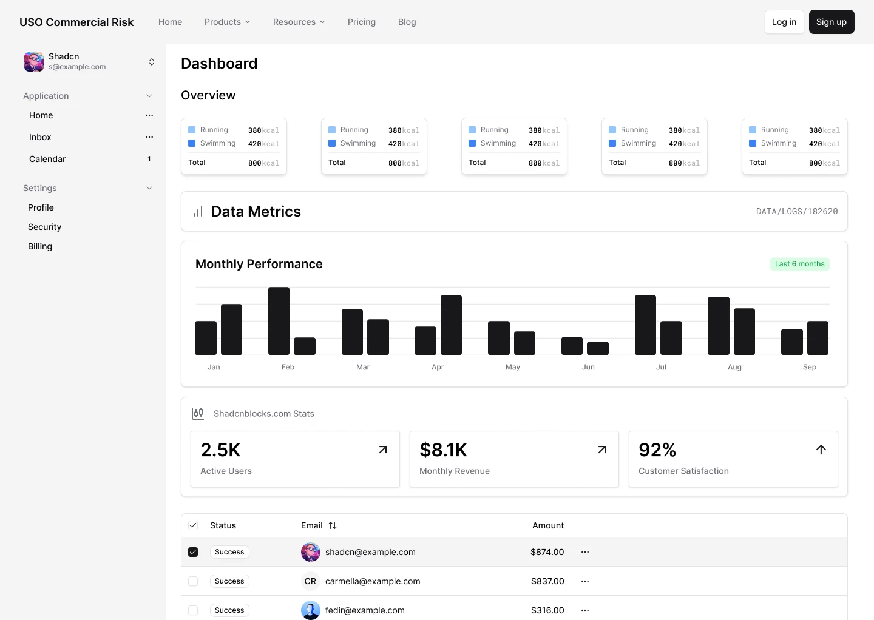874x620 pixels.
Task: Click the Sign up button
Action: tap(832, 22)
